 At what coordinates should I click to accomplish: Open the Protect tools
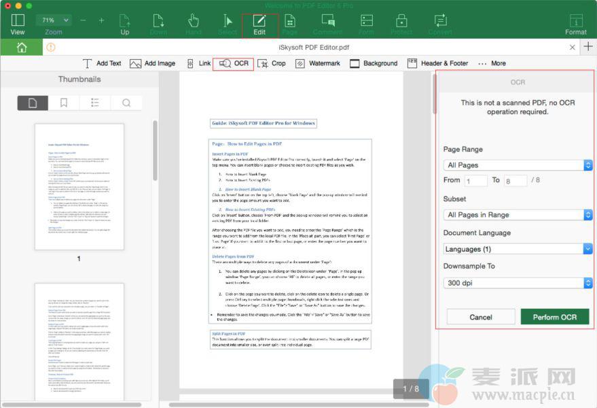click(401, 23)
